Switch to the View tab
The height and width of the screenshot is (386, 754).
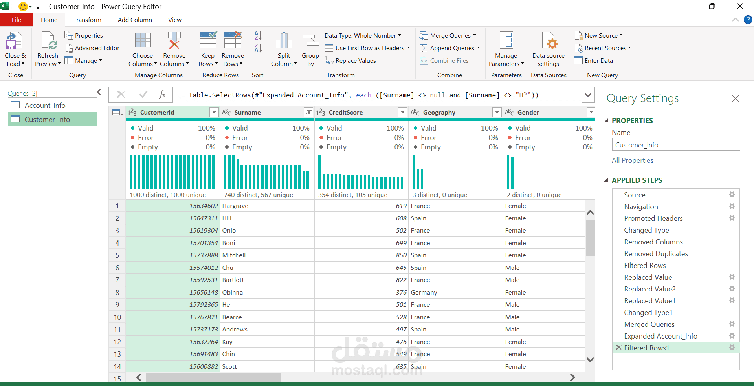(x=175, y=20)
